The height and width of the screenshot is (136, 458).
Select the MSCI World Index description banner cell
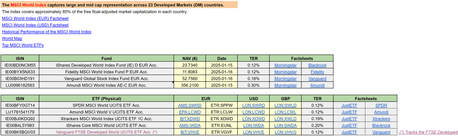pyautogui.click(x=119, y=5)
